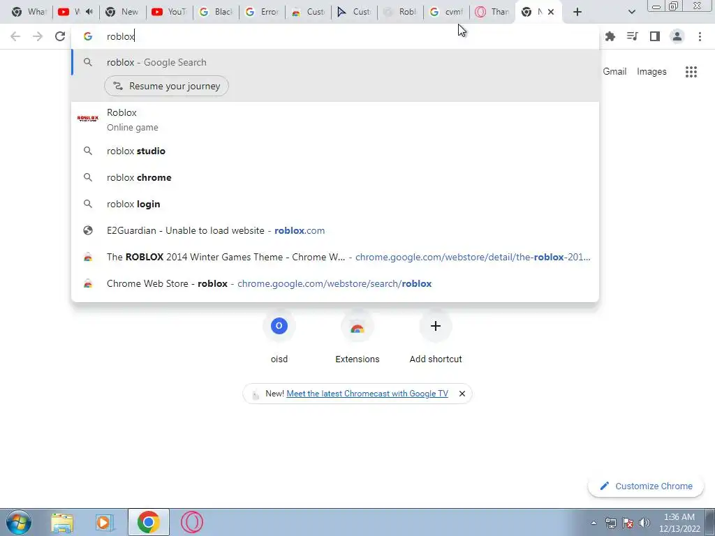715x536 pixels.
Task: Switch to the "cvmf" Google tab
Action: coord(446,12)
